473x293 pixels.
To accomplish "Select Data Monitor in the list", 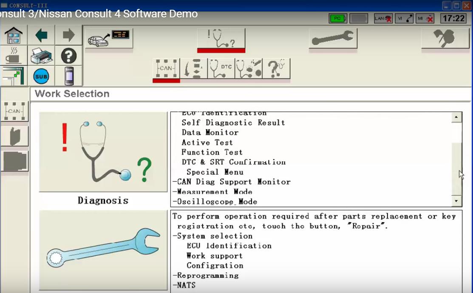I will [x=210, y=132].
